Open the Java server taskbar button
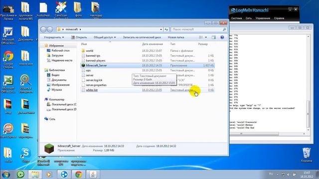 (x=93, y=175)
